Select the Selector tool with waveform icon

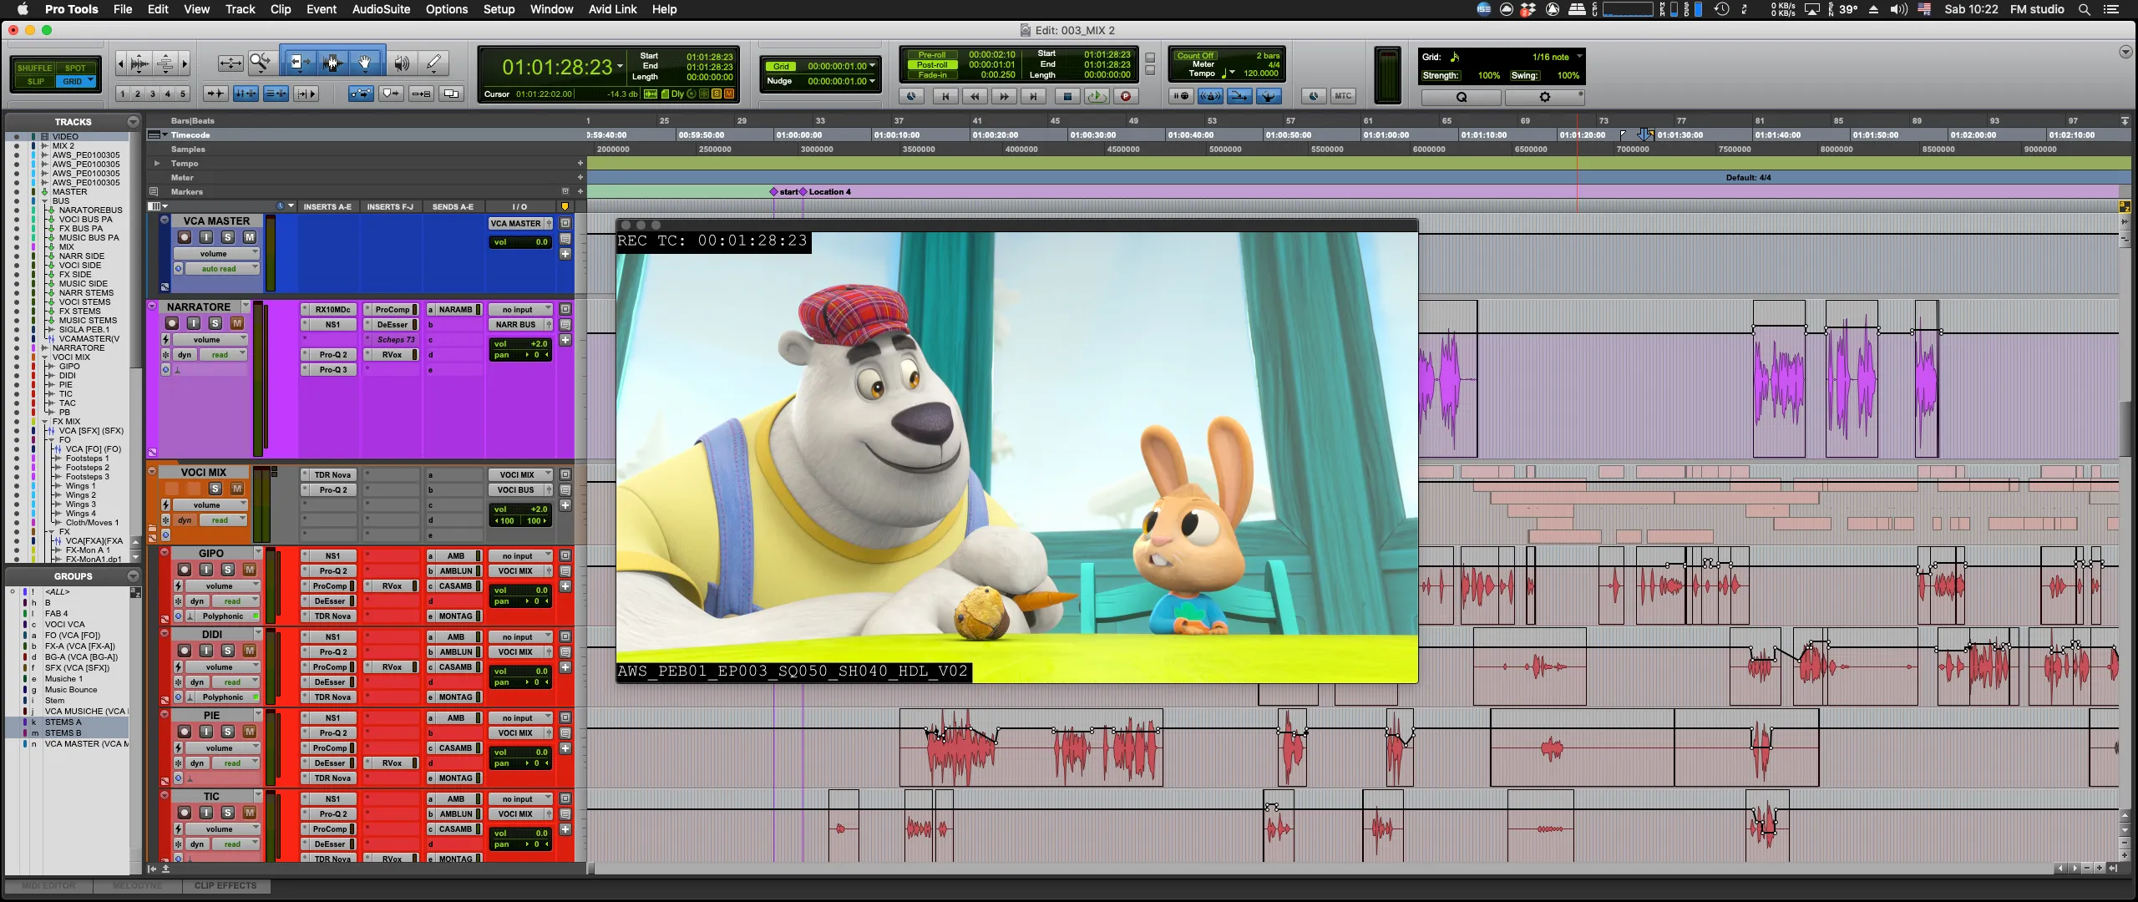(332, 63)
